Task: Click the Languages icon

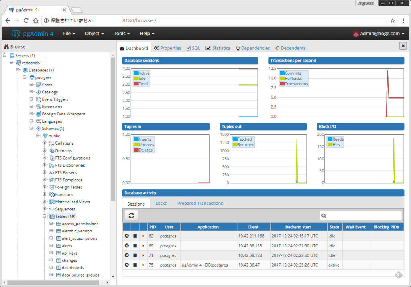Action: [x=39, y=121]
